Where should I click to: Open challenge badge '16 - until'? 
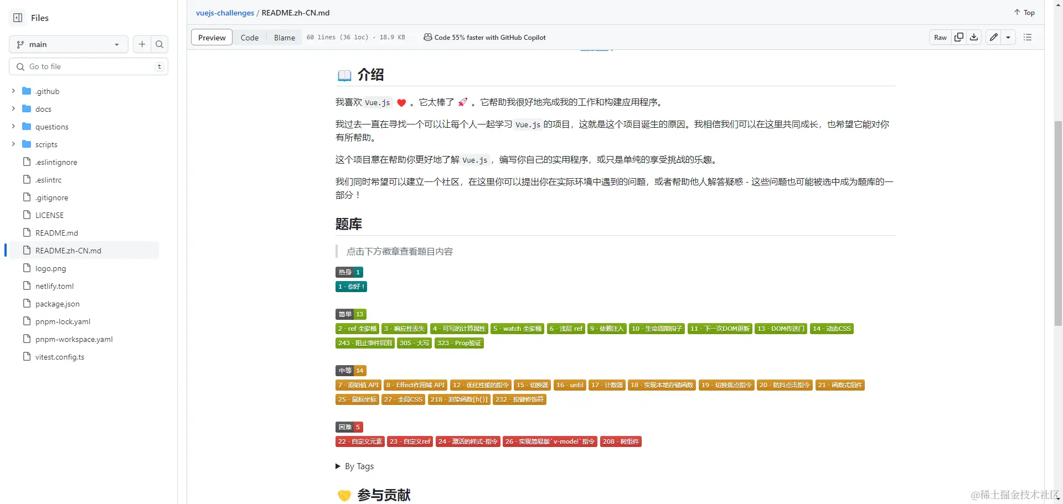click(x=570, y=385)
